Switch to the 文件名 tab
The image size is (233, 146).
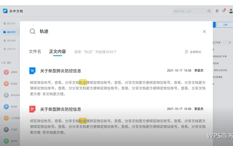click(x=35, y=51)
